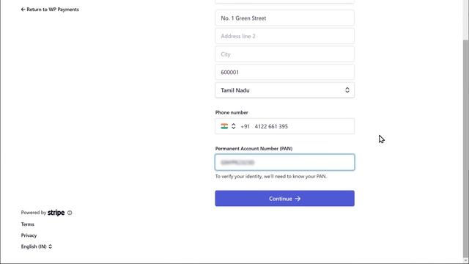
Task: Click the India flag icon in phone field
Action: pyautogui.click(x=224, y=126)
